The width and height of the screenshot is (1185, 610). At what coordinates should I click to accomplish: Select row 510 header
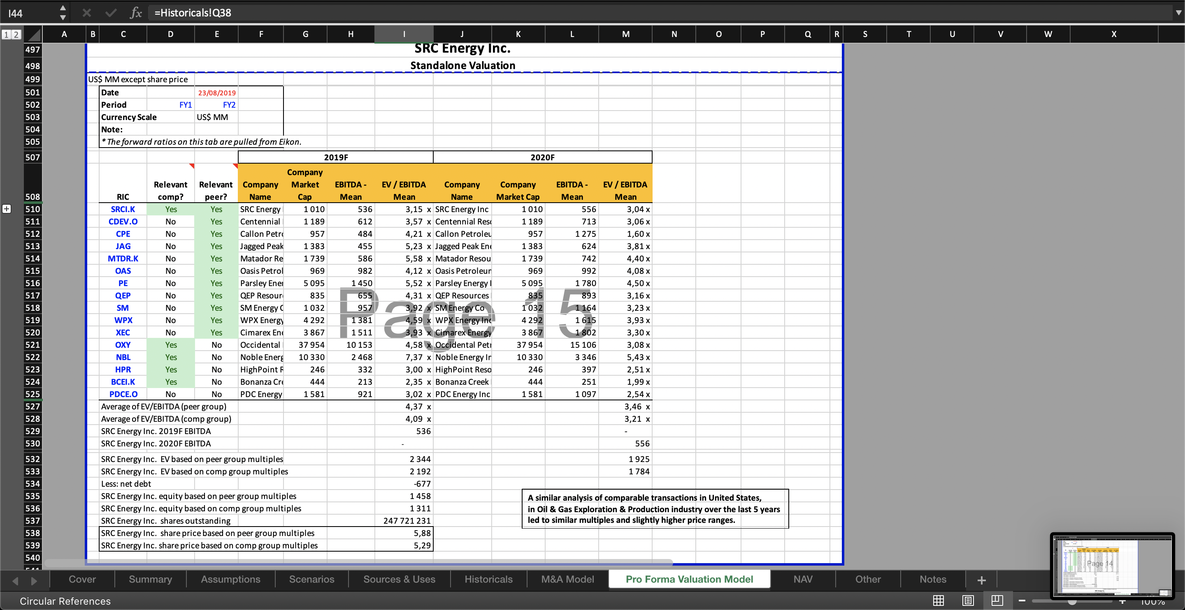click(33, 209)
